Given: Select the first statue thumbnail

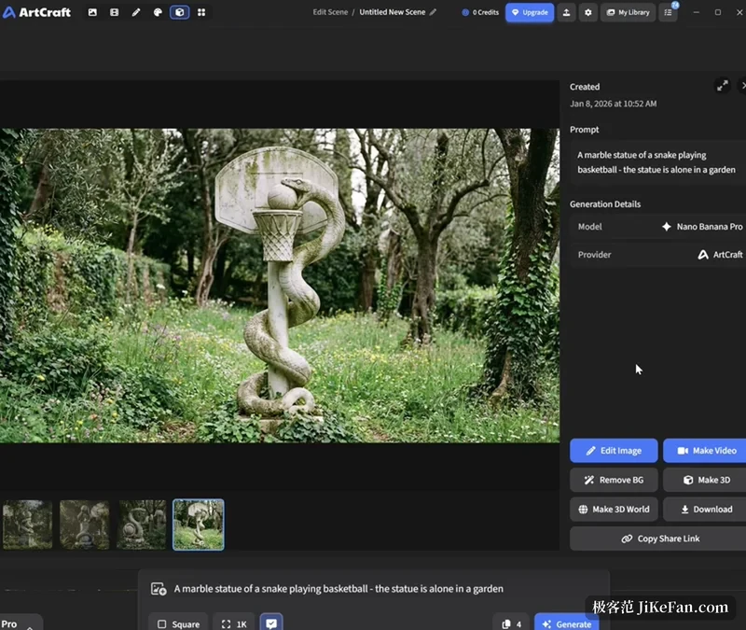Looking at the screenshot, I should [28, 525].
